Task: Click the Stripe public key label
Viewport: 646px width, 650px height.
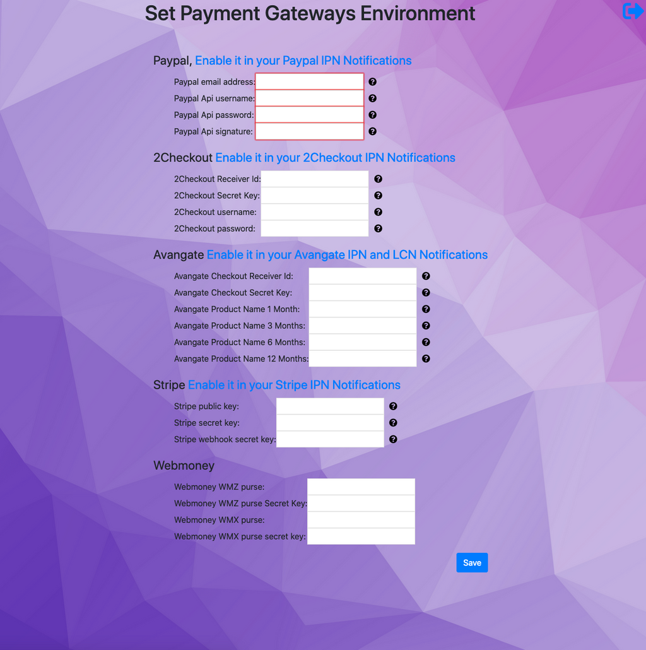Action: 206,406
